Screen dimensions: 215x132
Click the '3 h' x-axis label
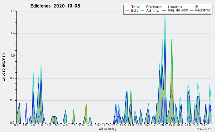coord(40,125)
